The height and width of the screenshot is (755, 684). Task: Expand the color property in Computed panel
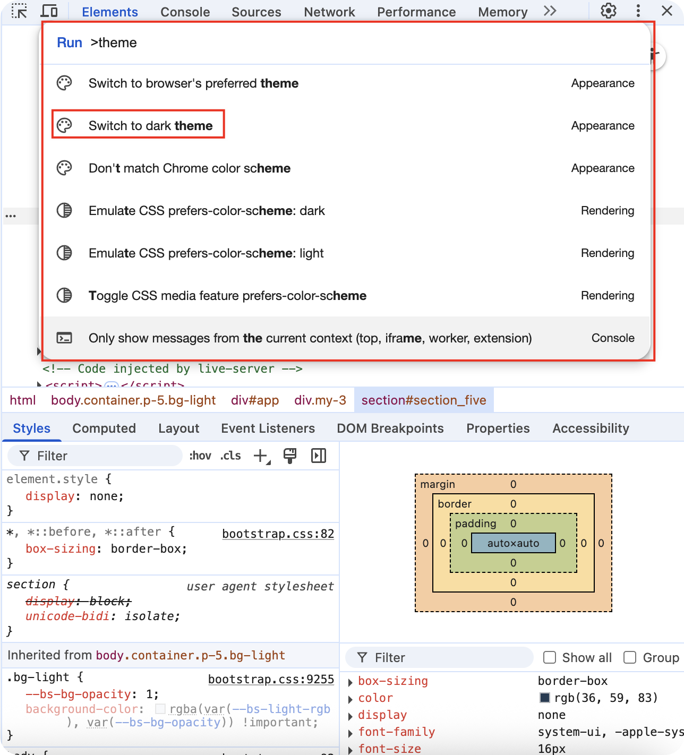click(x=351, y=698)
